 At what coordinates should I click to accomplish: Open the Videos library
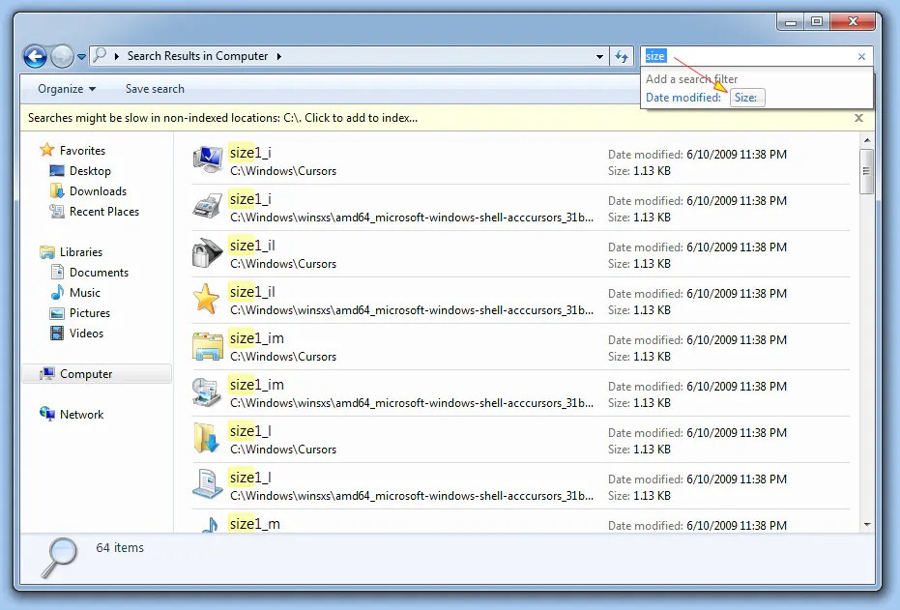click(87, 334)
